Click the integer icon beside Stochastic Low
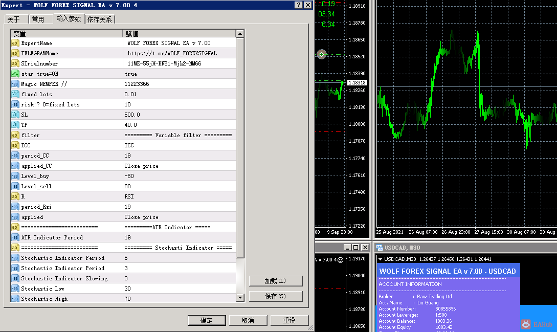 point(15,289)
